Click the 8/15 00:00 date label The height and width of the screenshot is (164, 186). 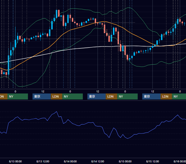click(x=125, y=161)
